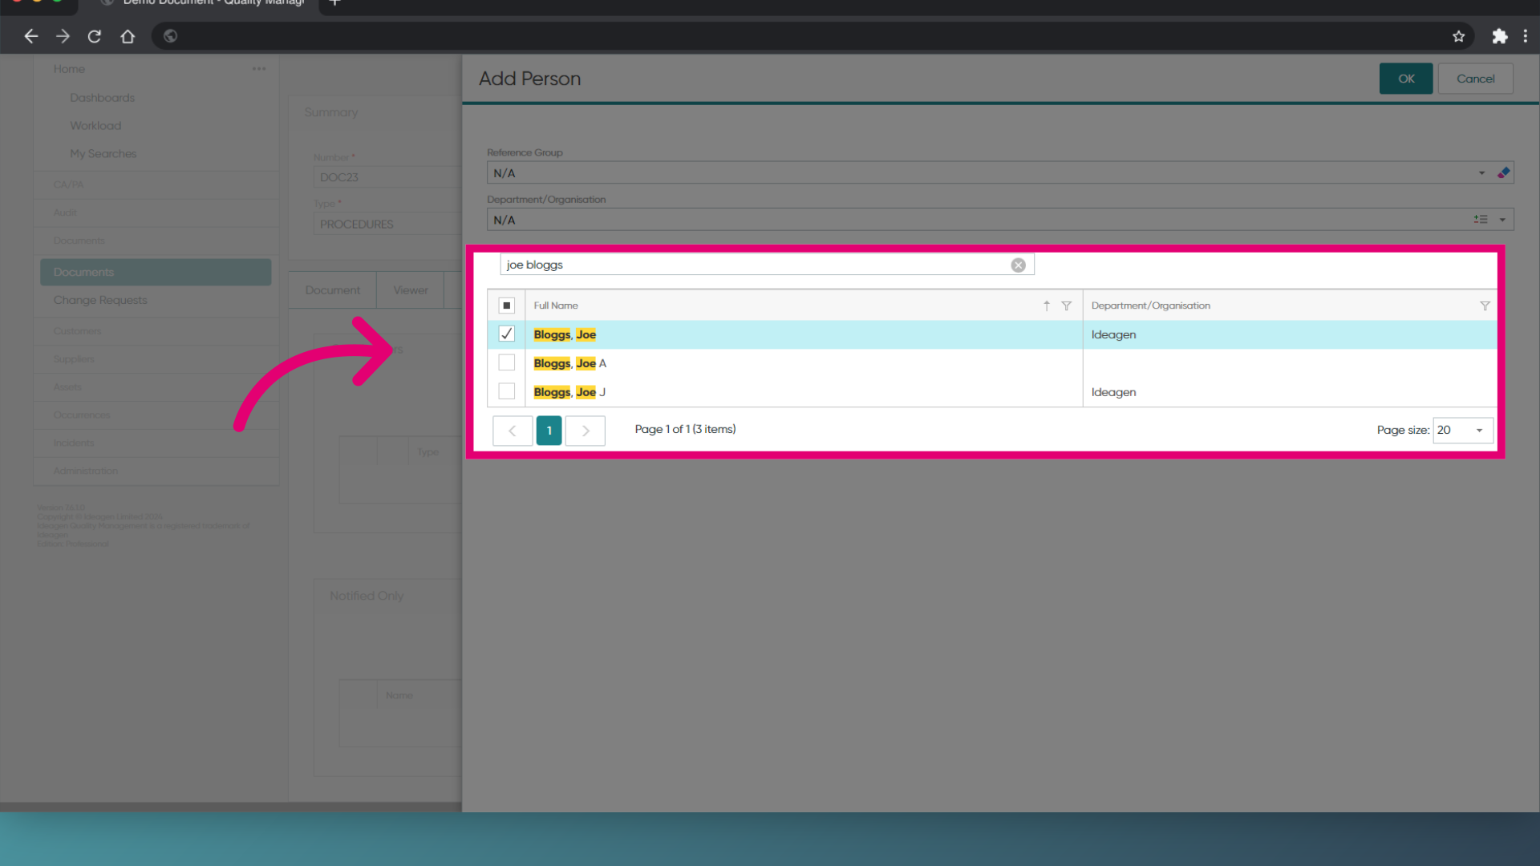Uncheck the Bloggs, Joe row checkbox

[x=506, y=334]
